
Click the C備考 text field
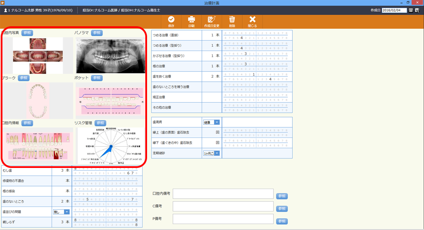pos(223,206)
